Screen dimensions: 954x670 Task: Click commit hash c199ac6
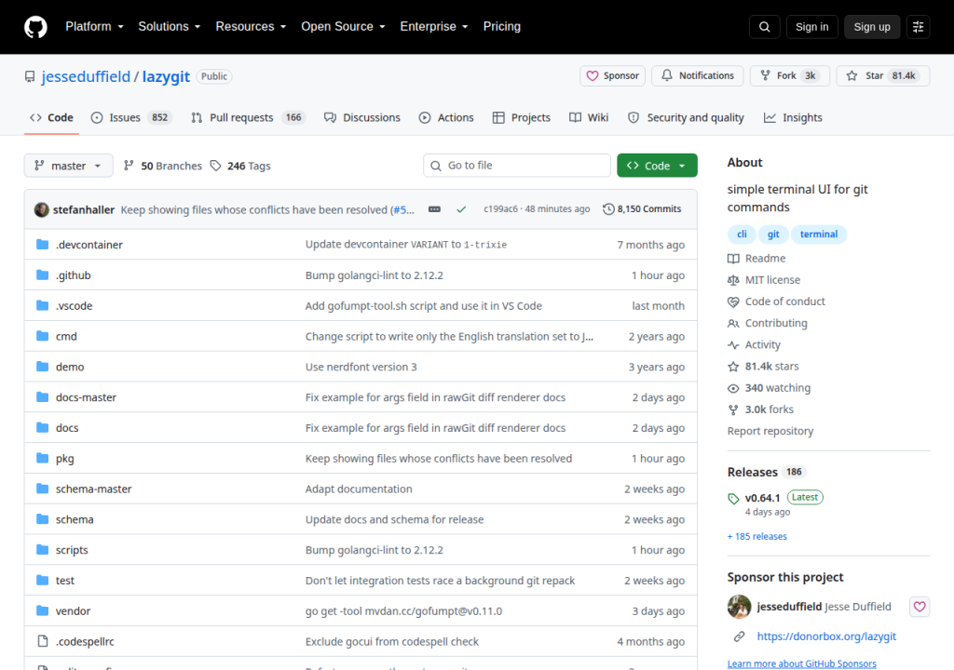click(x=500, y=209)
